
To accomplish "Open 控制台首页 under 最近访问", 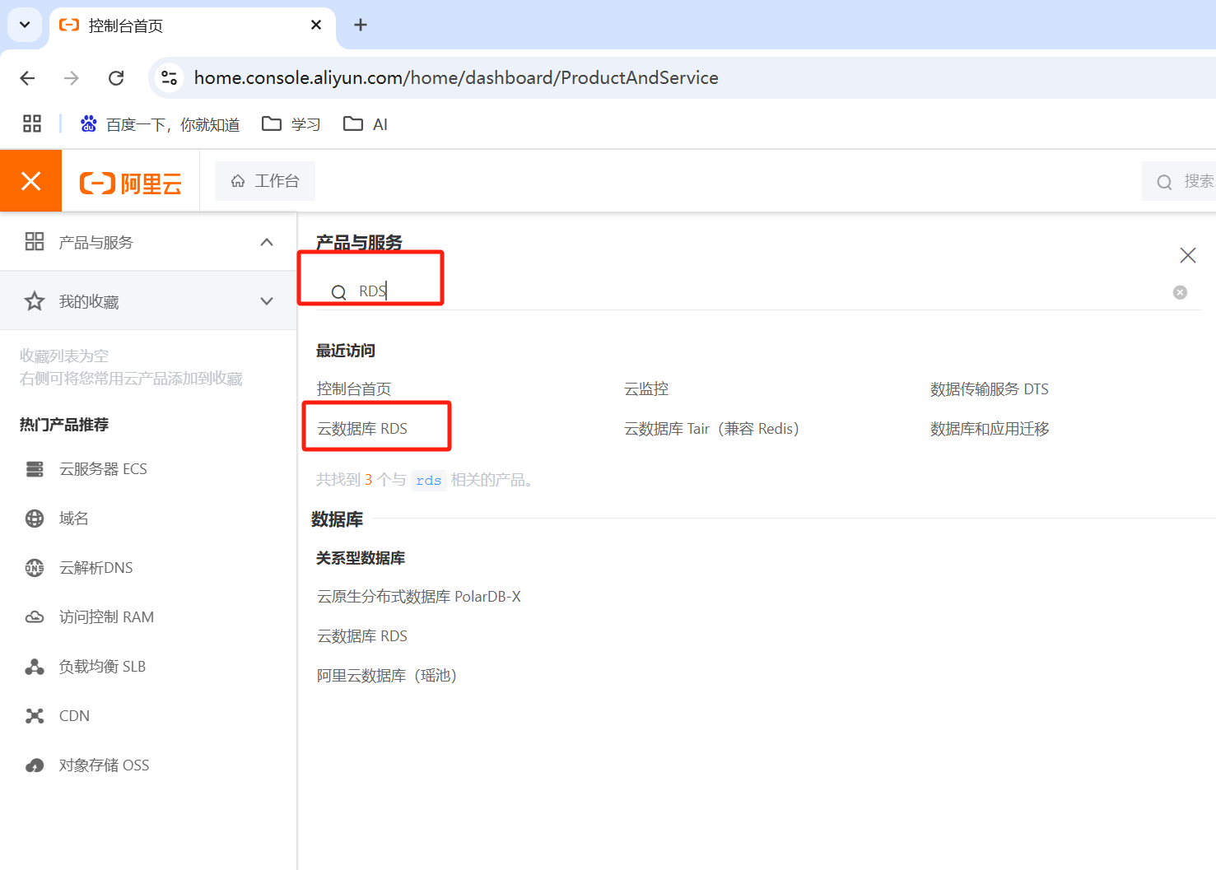I will click(x=354, y=389).
